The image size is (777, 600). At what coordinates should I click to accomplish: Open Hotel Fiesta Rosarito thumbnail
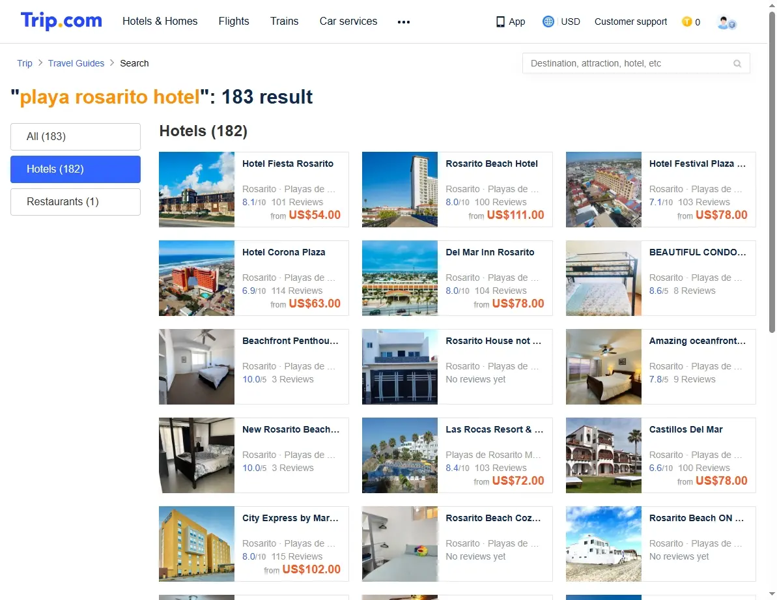tap(197, 190)
